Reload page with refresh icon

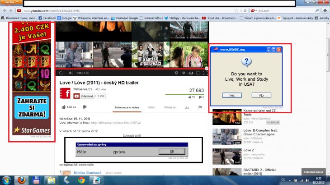click(245, 11)
